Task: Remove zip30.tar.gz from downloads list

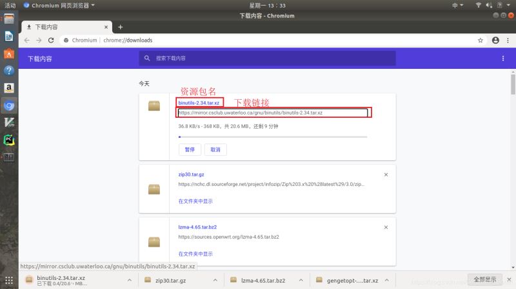Action: point(386,174)
